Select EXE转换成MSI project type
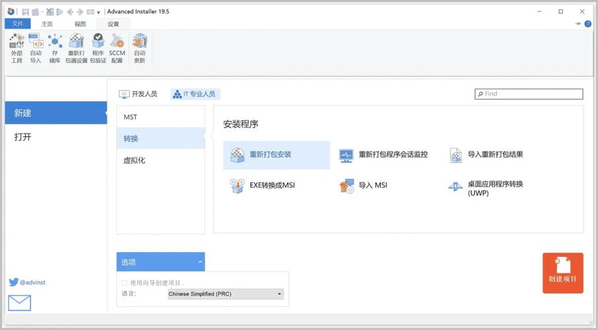This screenshot has width=598, height=330. point(263,186)
